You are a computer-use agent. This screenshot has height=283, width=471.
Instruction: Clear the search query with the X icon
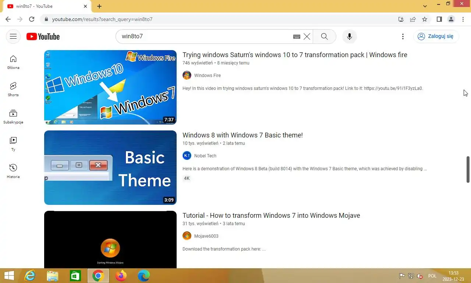pyautogui.click(x=307, y=36)
